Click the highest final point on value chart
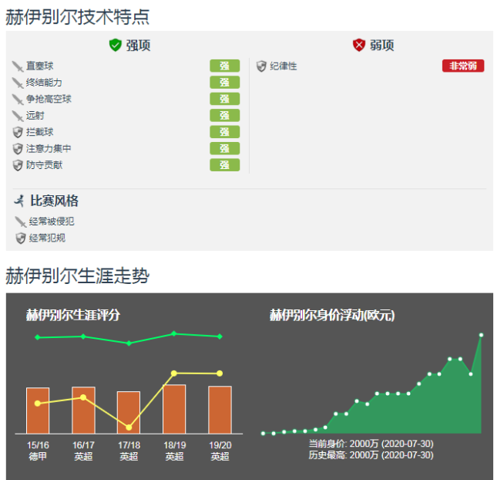This screenshot has width=494, height=480. click(x=481, y=335)
